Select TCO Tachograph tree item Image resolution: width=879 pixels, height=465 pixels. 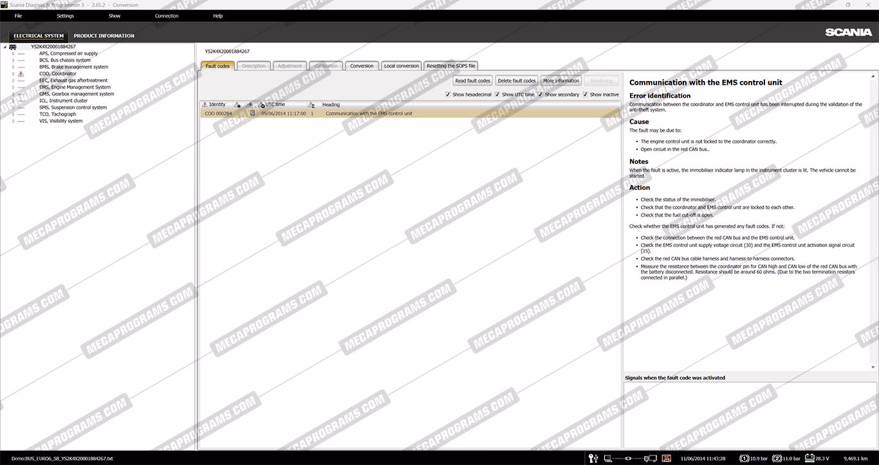coord(57,114)
